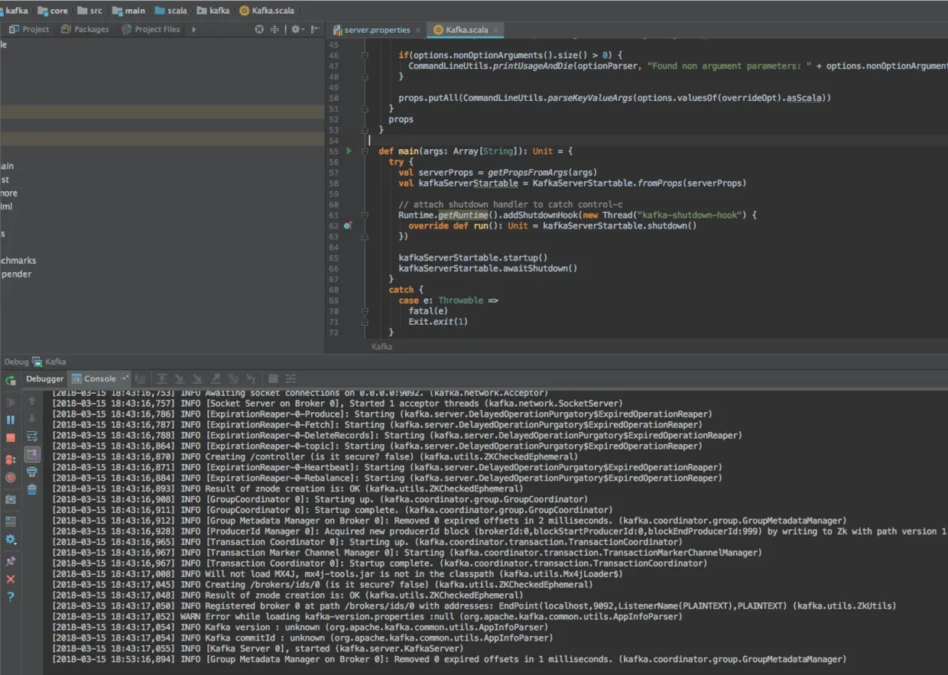
Task: Restore debugger layout icon
Action: 11,521
